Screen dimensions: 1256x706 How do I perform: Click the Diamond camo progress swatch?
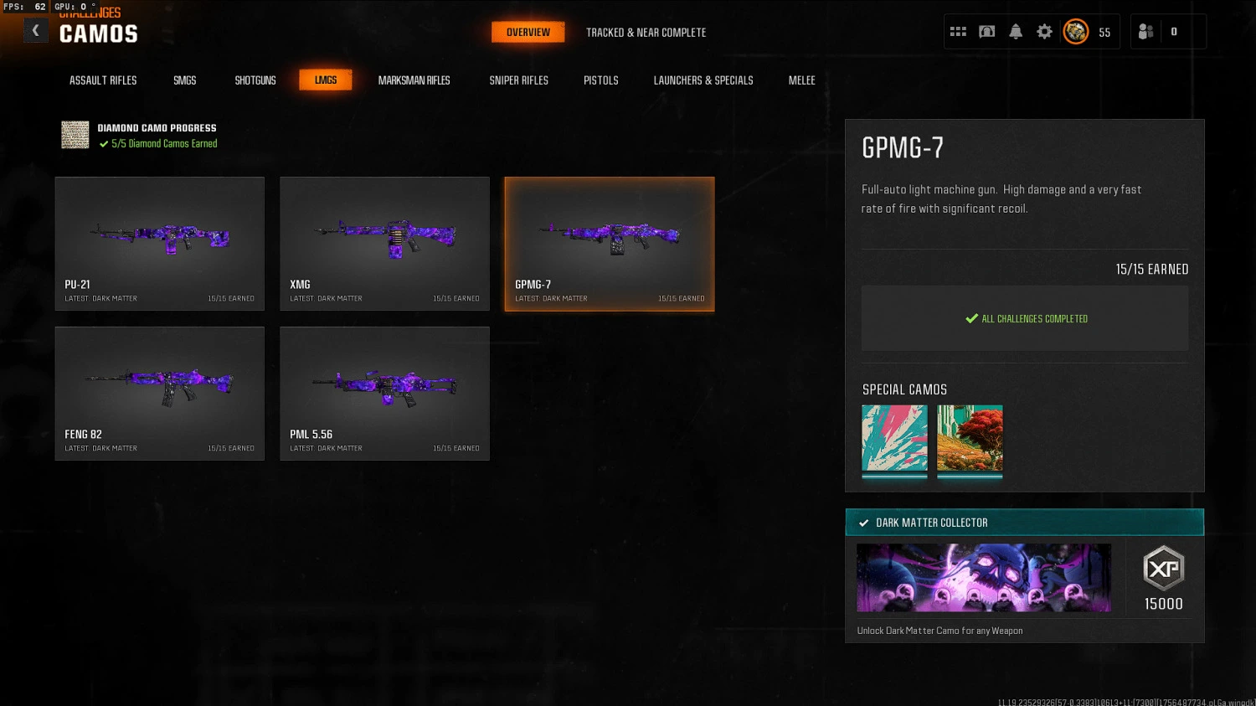coord(75,135)
